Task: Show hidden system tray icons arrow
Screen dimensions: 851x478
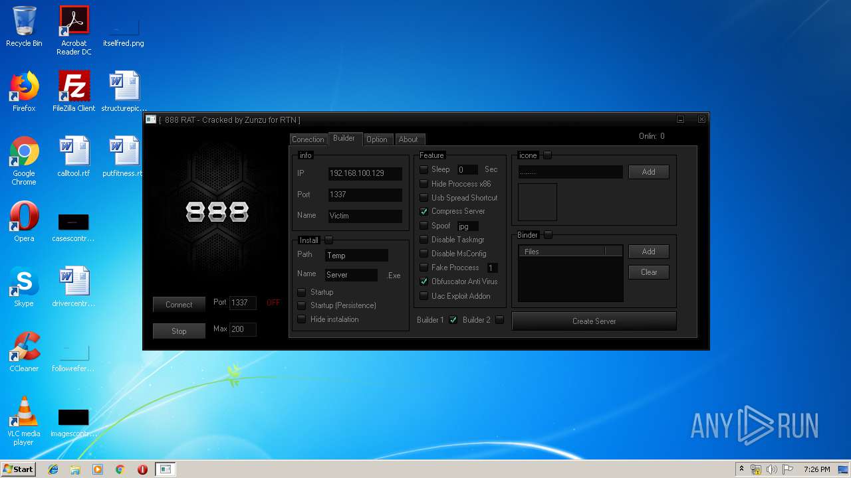Action: 741,469
